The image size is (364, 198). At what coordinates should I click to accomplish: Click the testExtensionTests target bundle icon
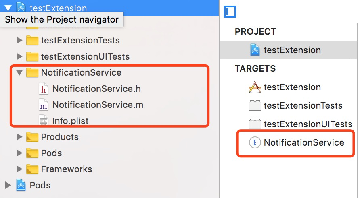pos(255,106)
